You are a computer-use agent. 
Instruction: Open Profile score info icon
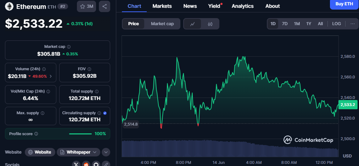coord(36,134)
